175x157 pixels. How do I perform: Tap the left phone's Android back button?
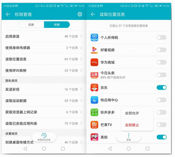pos(25,148)
